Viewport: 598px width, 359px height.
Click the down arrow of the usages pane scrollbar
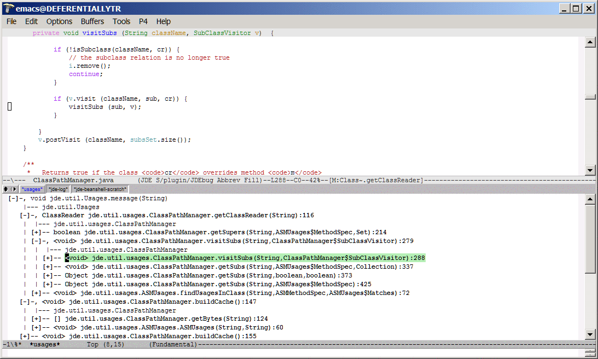[590, 334]
